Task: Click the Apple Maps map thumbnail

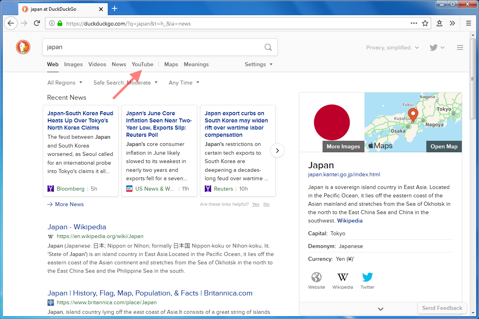Action: [x=413, y=122]
